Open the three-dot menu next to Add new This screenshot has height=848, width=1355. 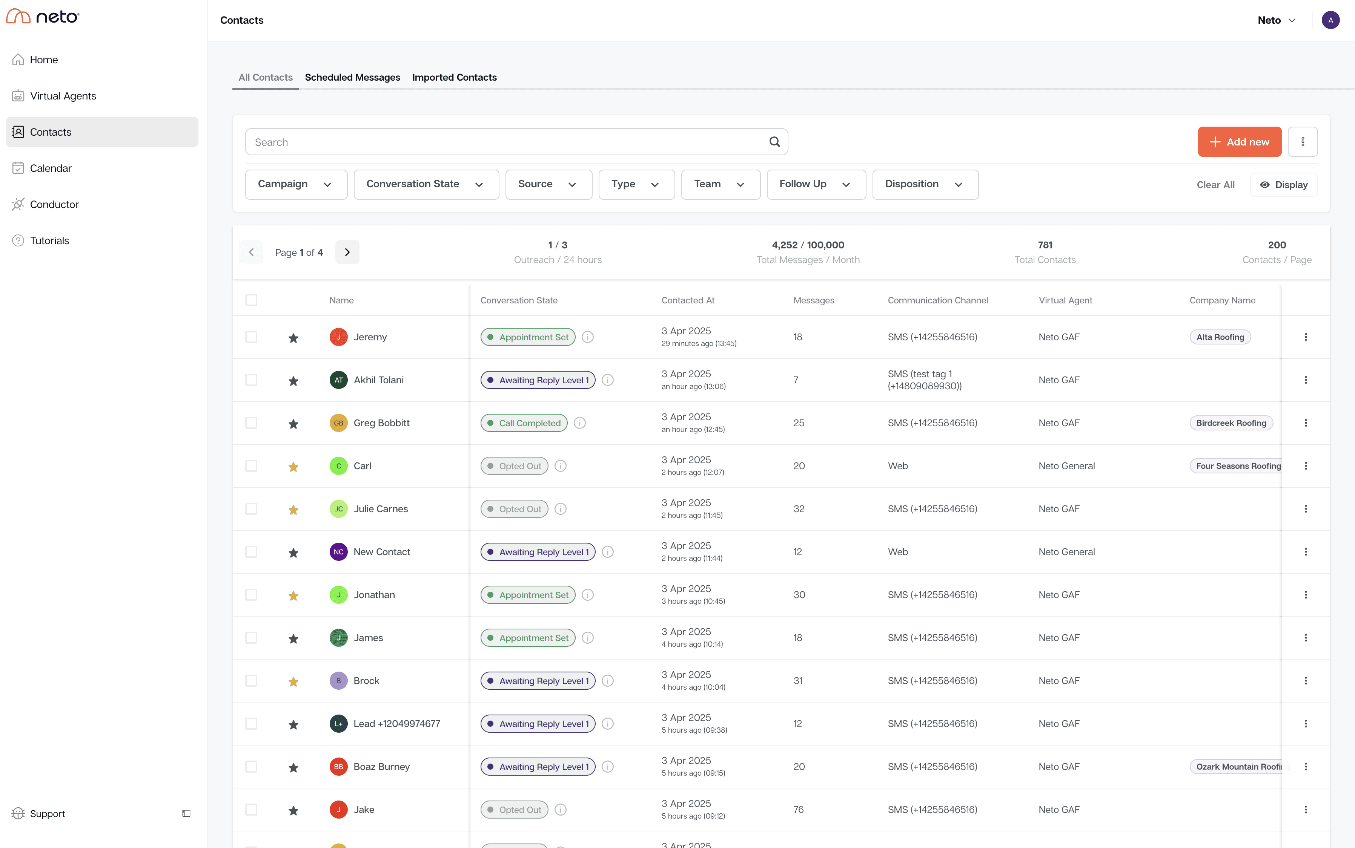click(x=1303, y=141)
